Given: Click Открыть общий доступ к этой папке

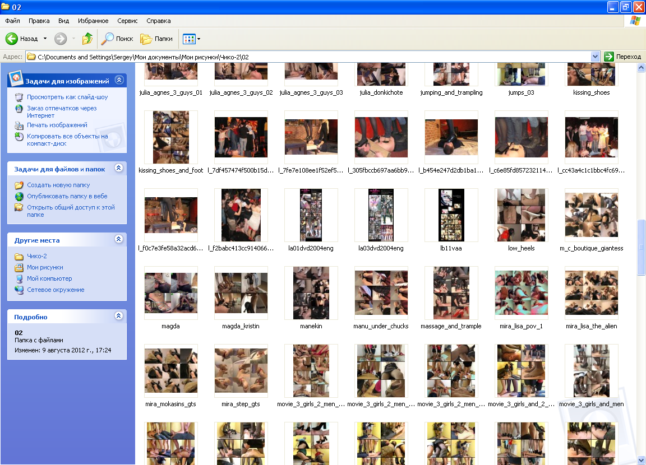Looking at the screenshot, I should (71, 211).
